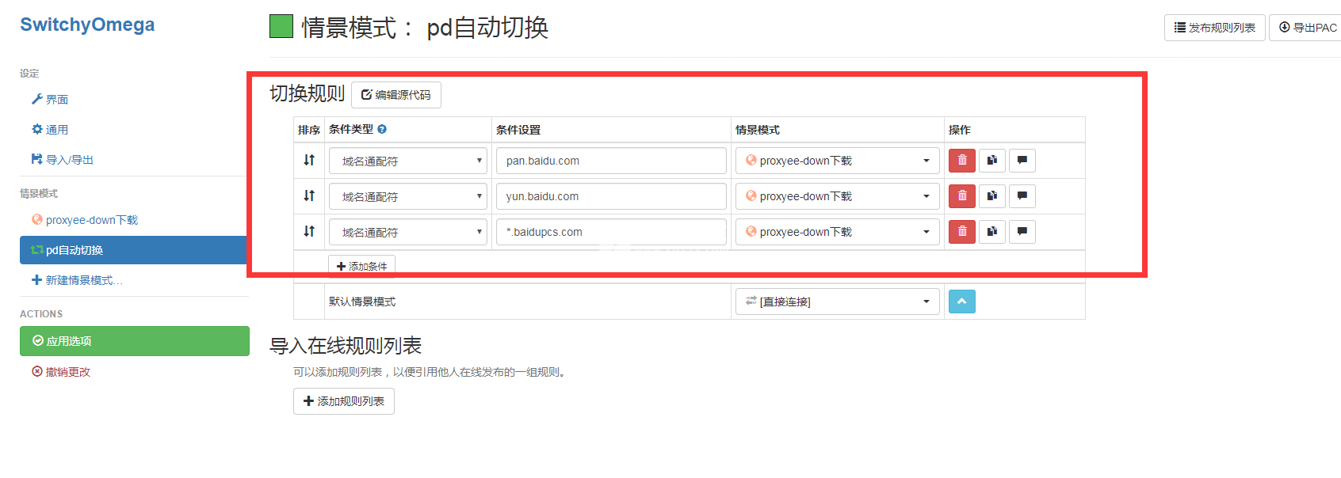Click 添加规则列表 button
This screenshot has width=1341, height=478.
pyautogui.click(x=344, y=401)
